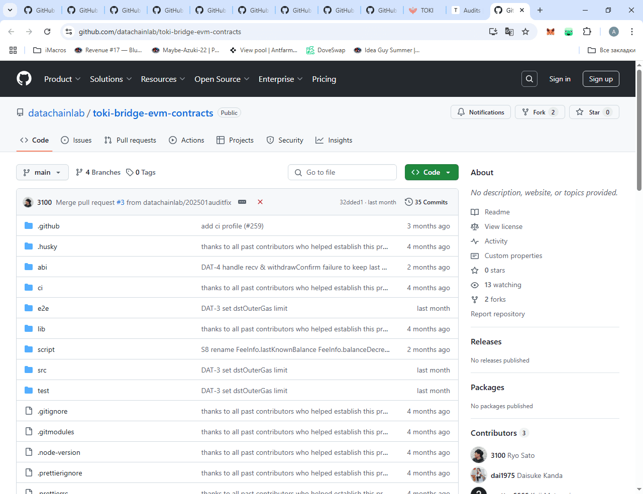Click Report repository link
The height and width of the screenshot is (494, 643).
498,314
